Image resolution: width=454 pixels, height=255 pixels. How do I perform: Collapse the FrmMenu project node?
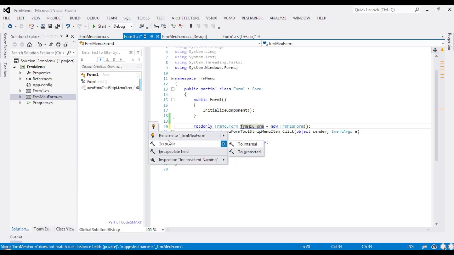[x=15, y=67]
